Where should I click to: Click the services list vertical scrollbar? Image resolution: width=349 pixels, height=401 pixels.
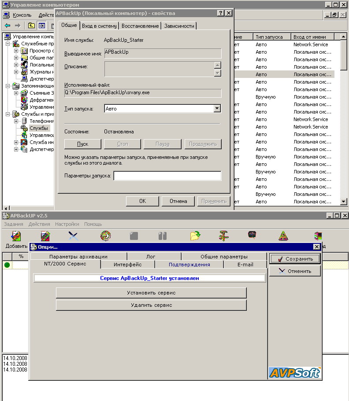[344, 132]
